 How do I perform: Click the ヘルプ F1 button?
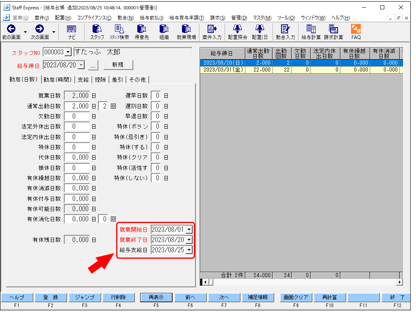(17, 297)
